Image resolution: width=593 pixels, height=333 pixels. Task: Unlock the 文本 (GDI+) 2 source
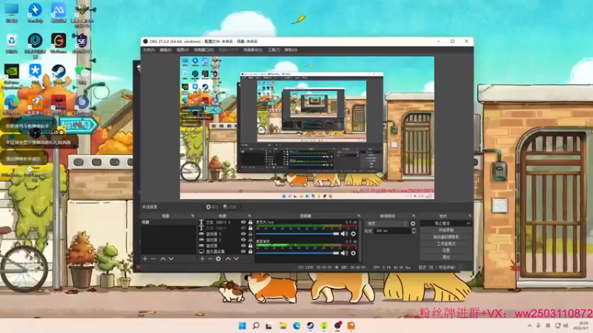click(251, 223)
